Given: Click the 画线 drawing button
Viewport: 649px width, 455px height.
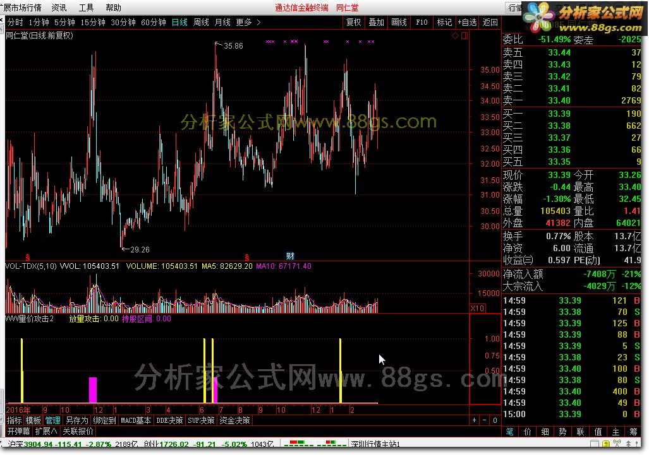Looking at the screenshot, I should pos(399,22).
